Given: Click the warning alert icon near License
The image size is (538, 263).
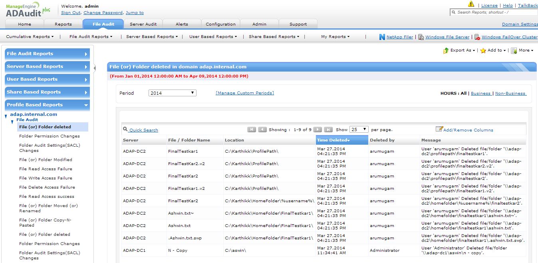Looking at the screenshot, I should (471, 4).
